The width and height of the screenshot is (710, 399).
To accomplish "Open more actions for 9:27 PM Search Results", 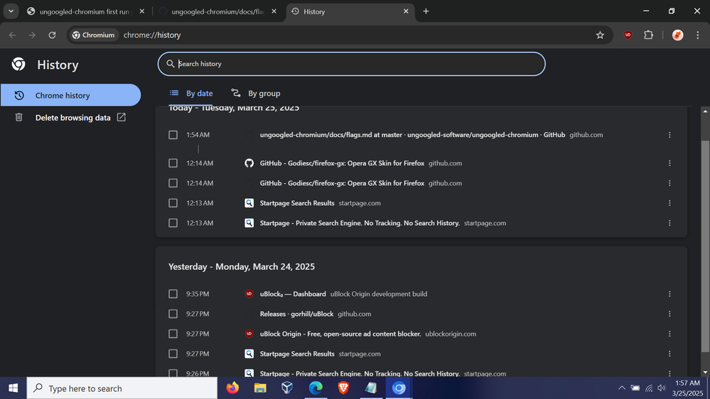I will (669, 354).
